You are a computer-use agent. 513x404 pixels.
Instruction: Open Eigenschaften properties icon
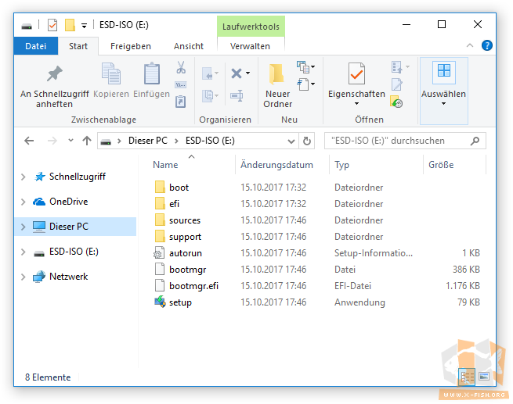pyautogui.click(x=356, y=73)
